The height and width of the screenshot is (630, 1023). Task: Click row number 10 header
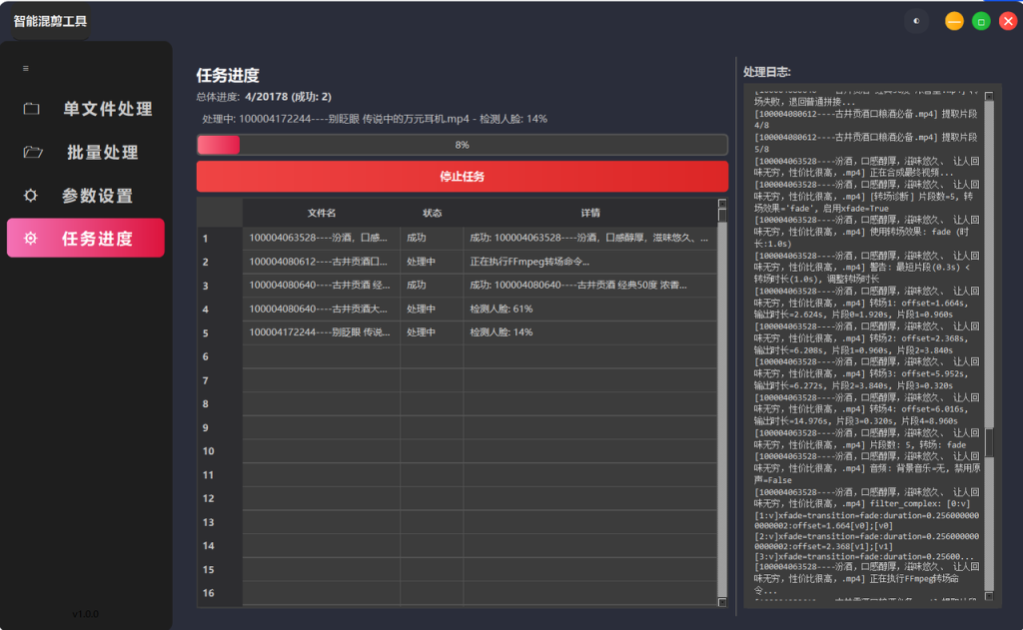click(220, 451)
